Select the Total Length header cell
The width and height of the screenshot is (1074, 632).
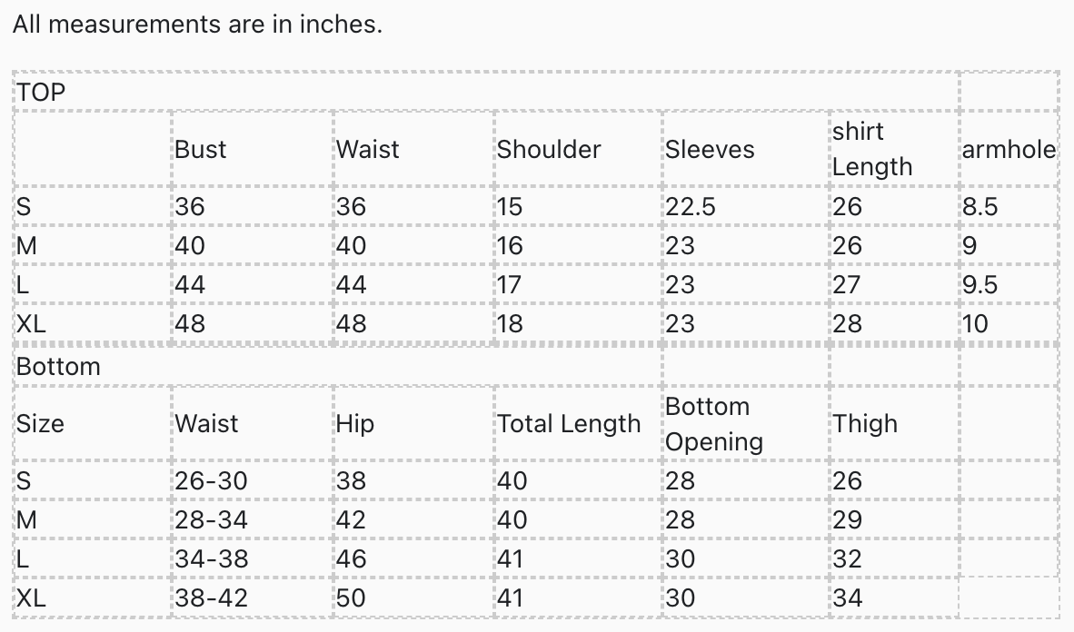point(569,424)
